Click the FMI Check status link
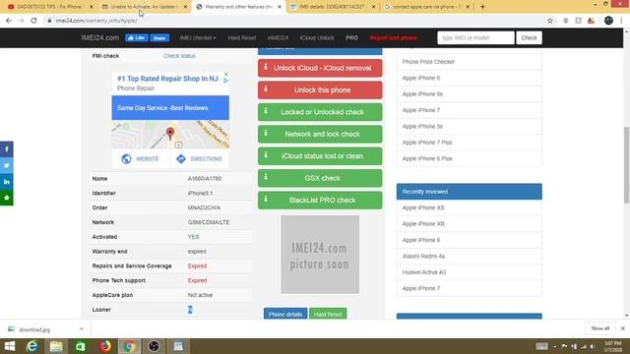 coord(179,56)
